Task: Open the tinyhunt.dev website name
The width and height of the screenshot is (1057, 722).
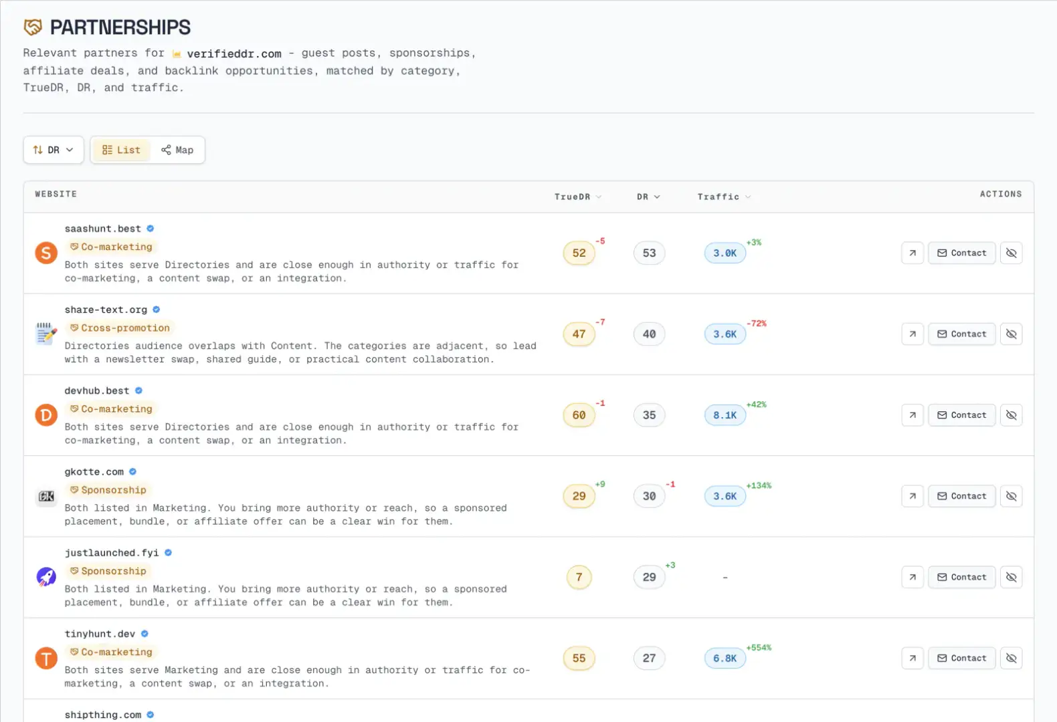Action: point(100,634)
